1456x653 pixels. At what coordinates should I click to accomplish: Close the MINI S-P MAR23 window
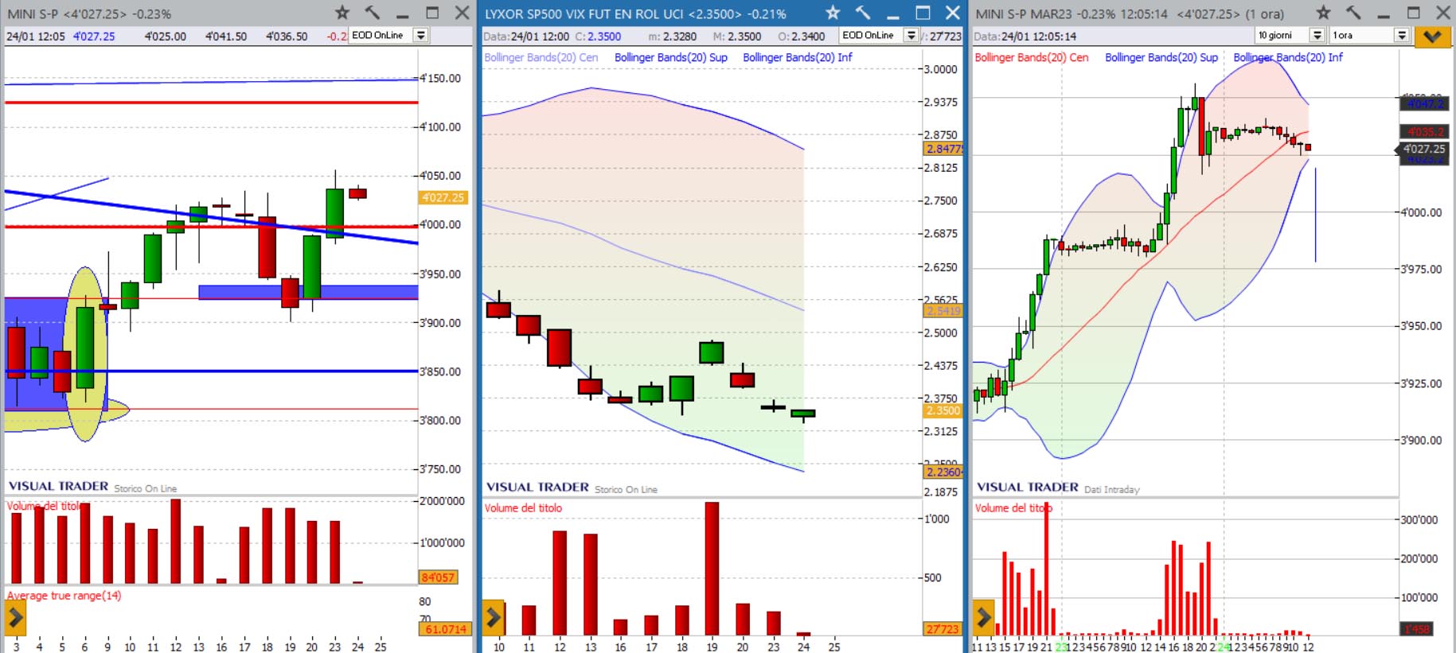point(1442,13)
